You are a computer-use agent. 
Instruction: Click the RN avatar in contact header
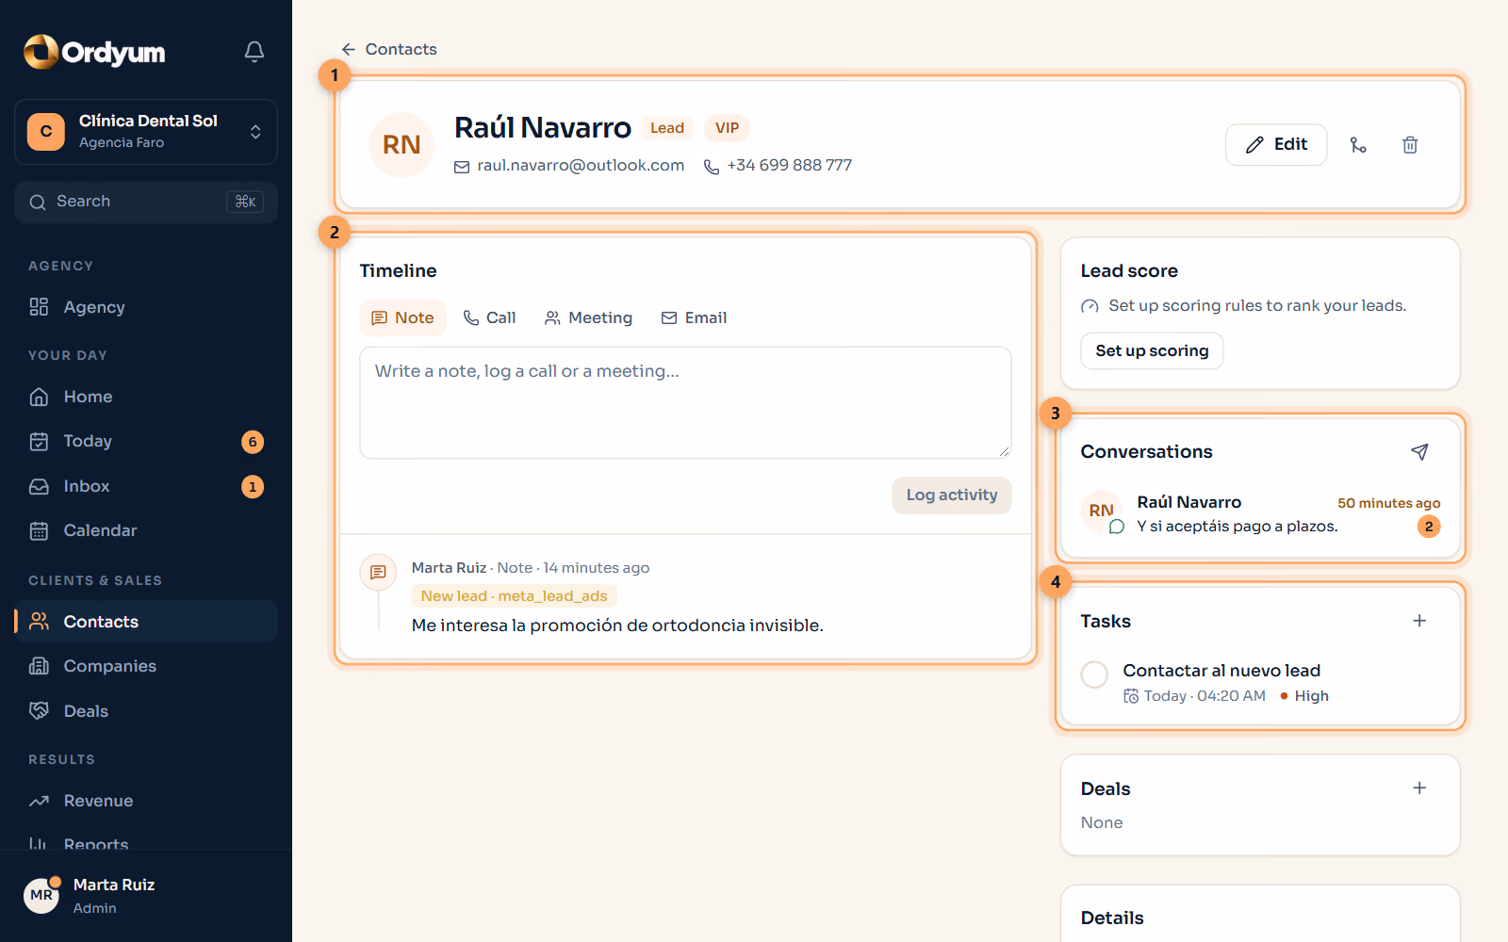(402, 145)
